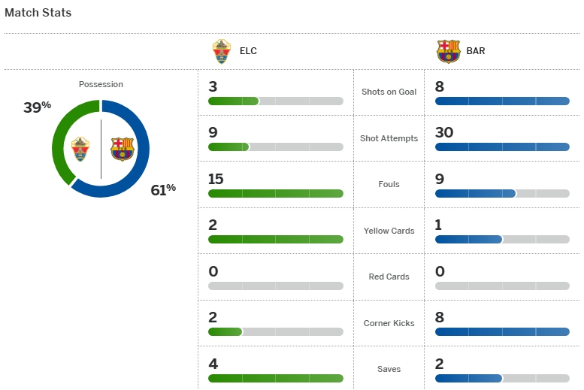Image resolution: width=584 pixels, height=390 pixels.
Task: Click the Elche crest inside possession donut
Action: [80, 149]
